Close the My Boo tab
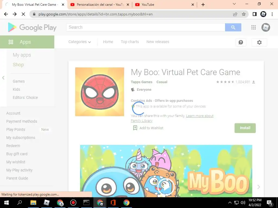This screenshot has height=208, width=278. point(63,5)
